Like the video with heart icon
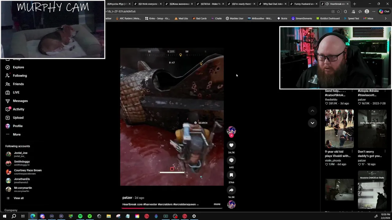392x220 pixels. 231,145
